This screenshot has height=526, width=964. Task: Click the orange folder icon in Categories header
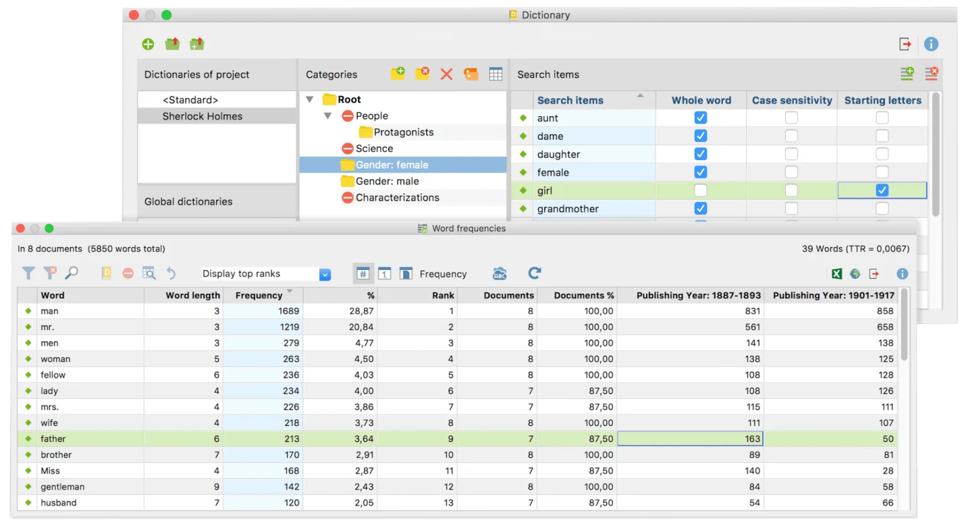(x=471, y=74)
